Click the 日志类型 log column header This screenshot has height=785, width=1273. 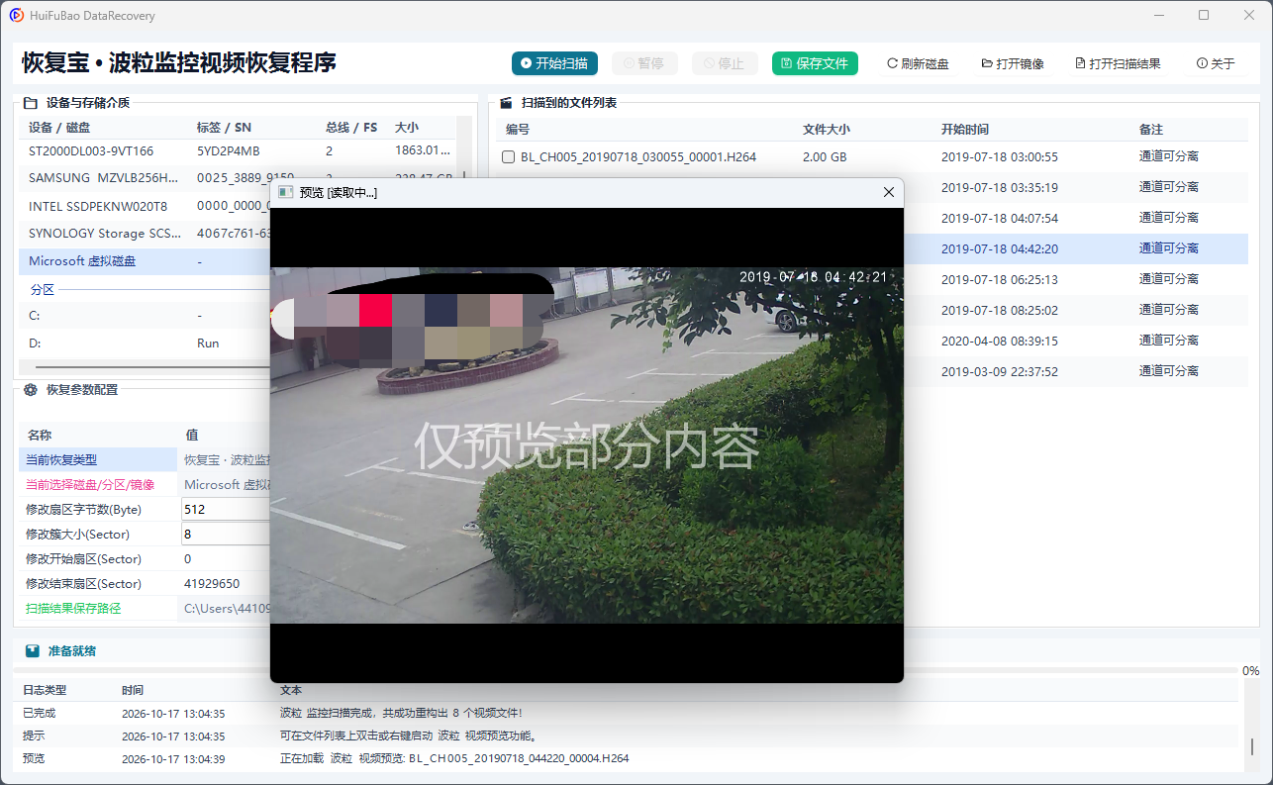tap(45, 690)
